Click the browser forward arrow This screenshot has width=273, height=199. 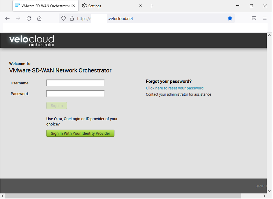click(18, 19)
